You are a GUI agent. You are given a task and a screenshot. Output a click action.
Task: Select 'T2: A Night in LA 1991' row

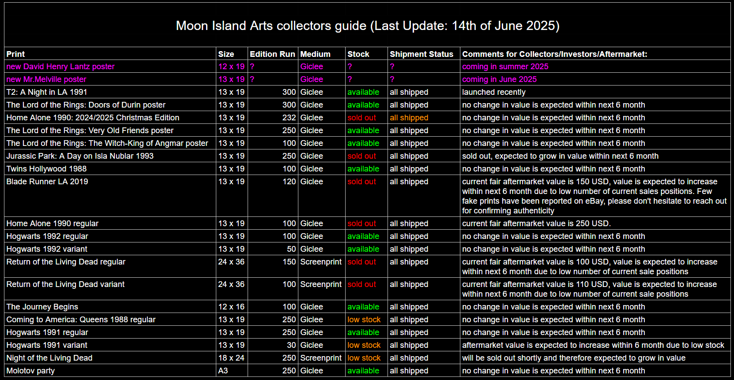click(367, 92)
